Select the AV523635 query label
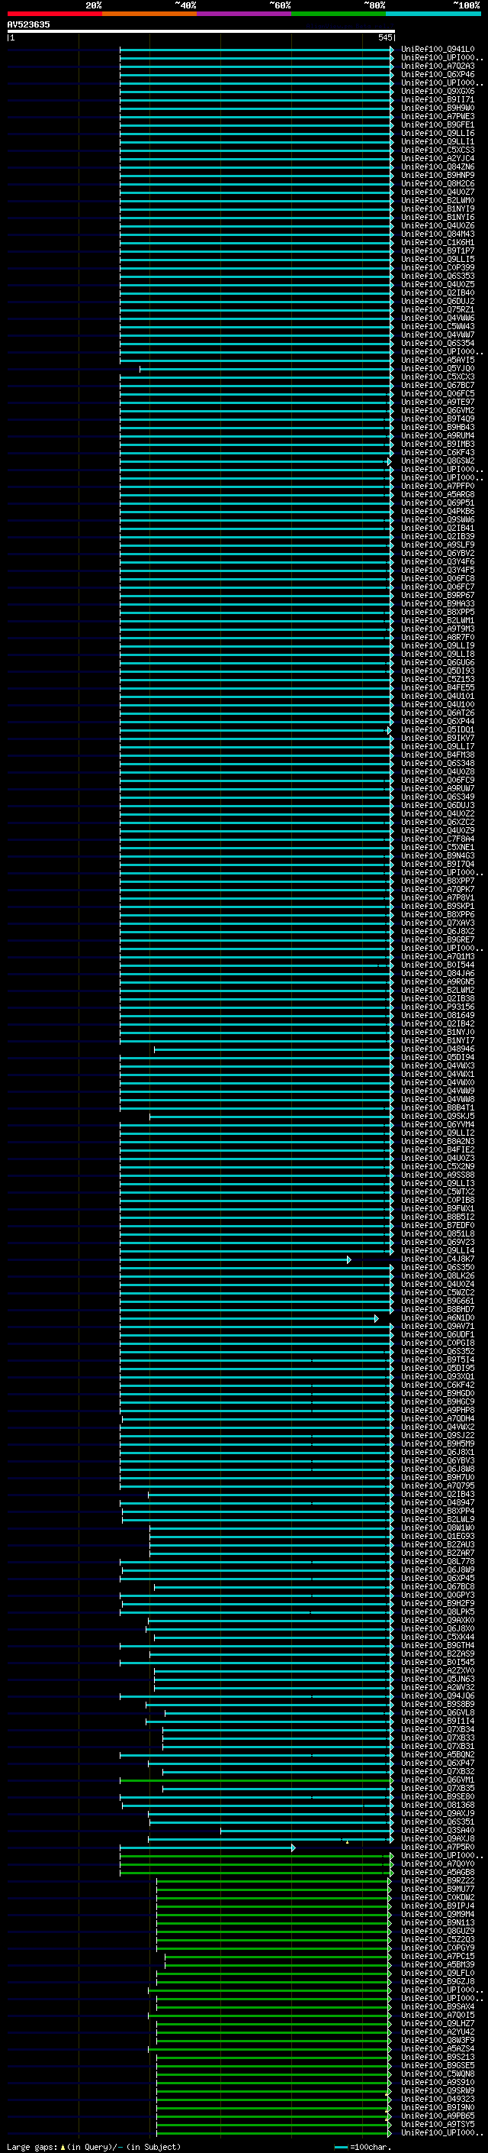The image size is (488, 2153). click(28, 24)
